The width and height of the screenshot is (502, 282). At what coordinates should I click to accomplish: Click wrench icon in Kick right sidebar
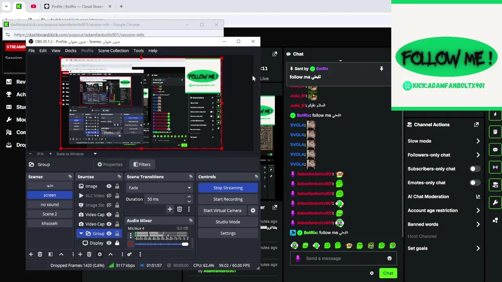[x=495, y=202]
